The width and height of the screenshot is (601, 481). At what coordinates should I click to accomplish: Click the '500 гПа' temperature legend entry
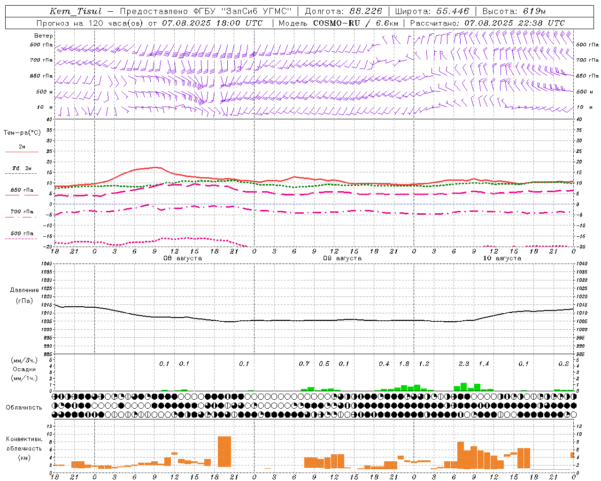pyautogui.click(x=22, y=233)
